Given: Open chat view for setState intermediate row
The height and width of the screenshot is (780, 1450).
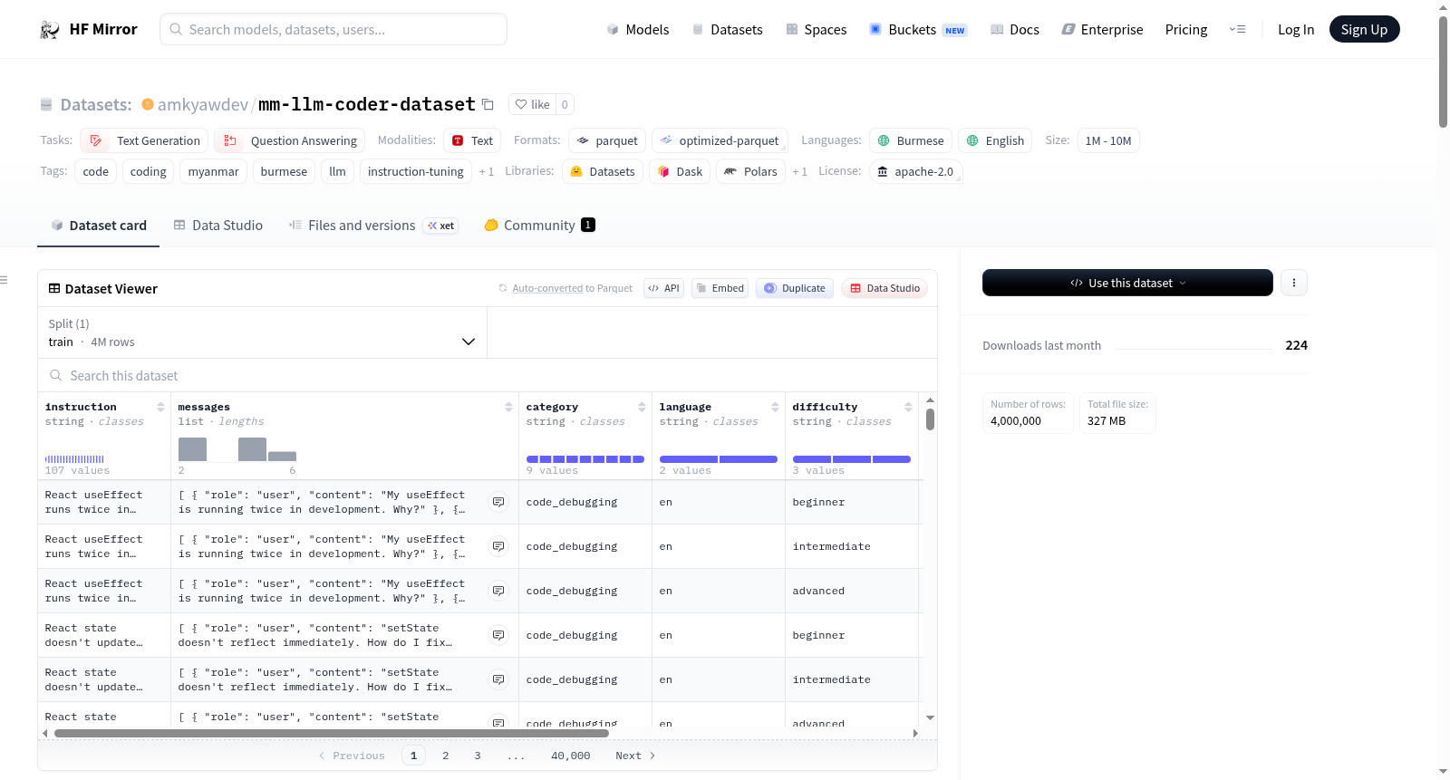Looking at the screenshot, I should click(498, 679).
